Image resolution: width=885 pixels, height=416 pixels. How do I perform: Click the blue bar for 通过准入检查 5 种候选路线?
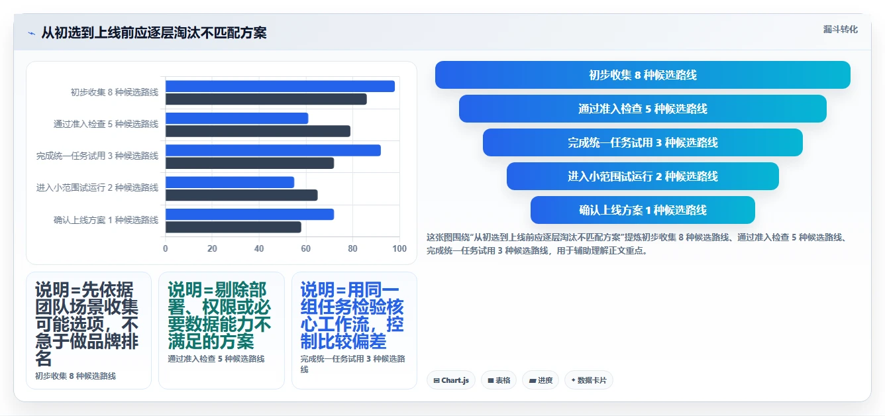coord(236,118)
